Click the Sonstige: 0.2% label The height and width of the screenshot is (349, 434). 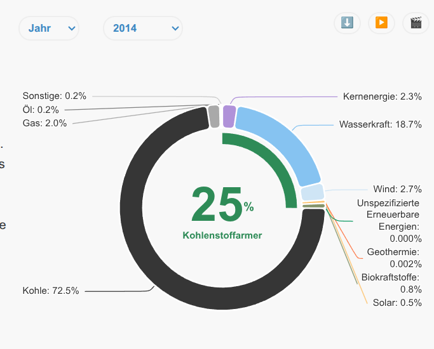point(54,96)
